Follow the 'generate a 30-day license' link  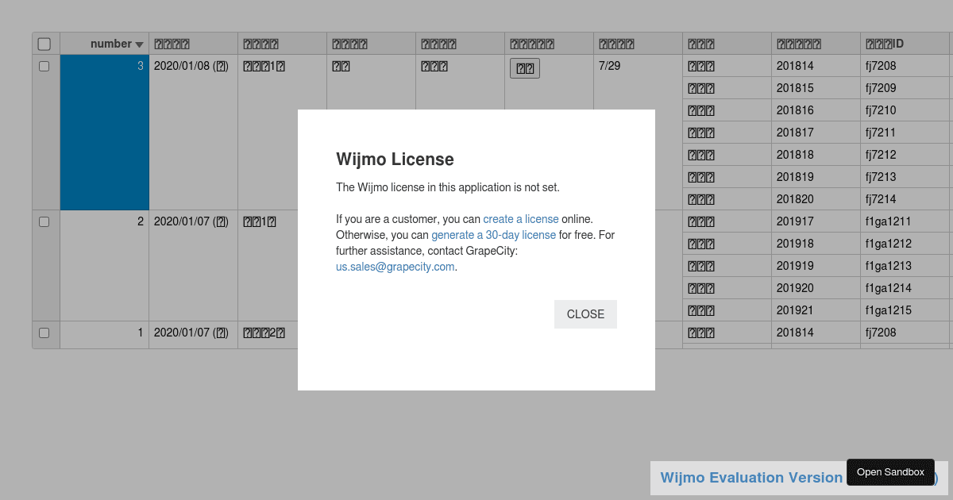(493, 235)
